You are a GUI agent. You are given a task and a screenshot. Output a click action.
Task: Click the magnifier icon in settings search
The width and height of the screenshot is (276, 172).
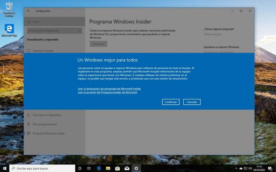click(79, 31)
